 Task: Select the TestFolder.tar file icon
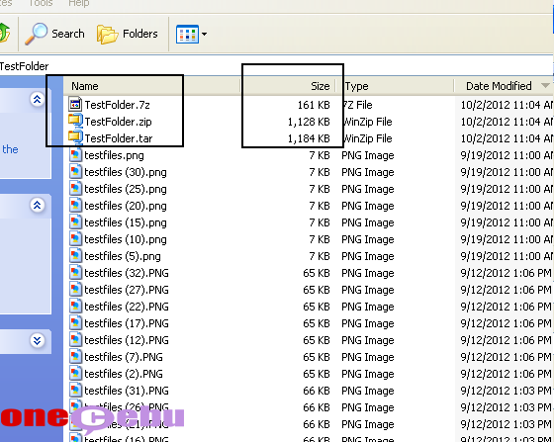click(75, 137)
